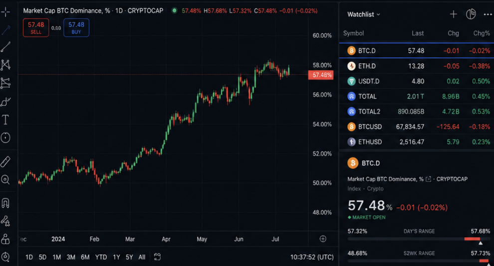Set chart range to 3M
Image resolution: width=494 pixels, height=266 pixels.
tap(71, 257)
